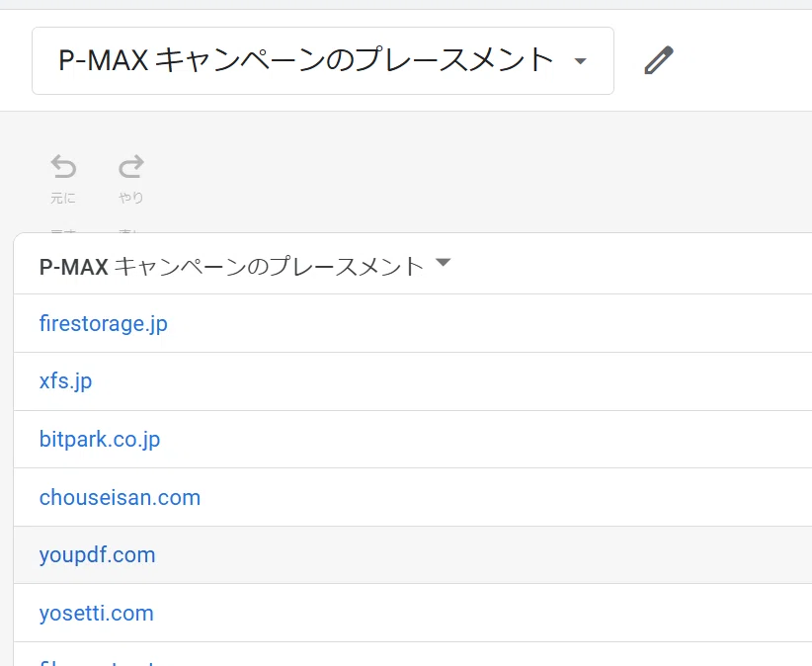812x666 pixels.
Task: Click the 元に label under the undo arrow
Action: click(x=63, y=198)
